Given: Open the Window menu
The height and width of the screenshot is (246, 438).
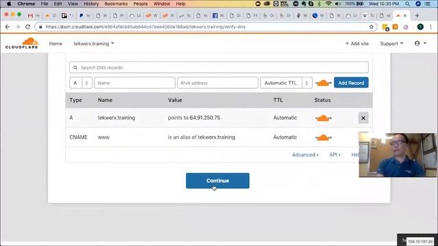Looking at the screenshot, I should coord(162,3).
